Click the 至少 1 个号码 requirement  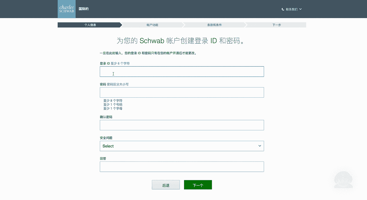[113, 104]
